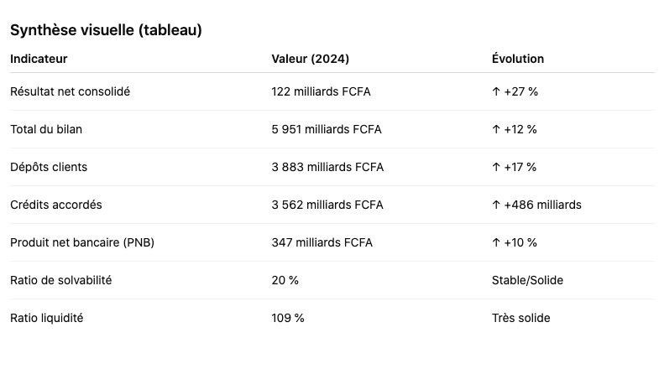The height and width of the screenshot is (369, 659).
Task: Click the 'Valeur (2024)' column header
Action: click(x=311, y=59)
